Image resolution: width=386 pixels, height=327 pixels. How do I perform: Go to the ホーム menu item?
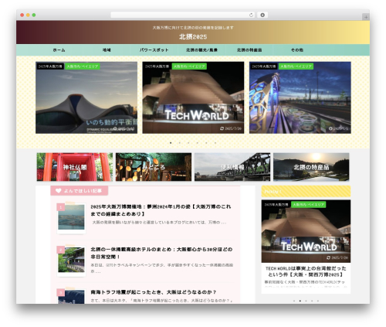click(x=59, y=50)
